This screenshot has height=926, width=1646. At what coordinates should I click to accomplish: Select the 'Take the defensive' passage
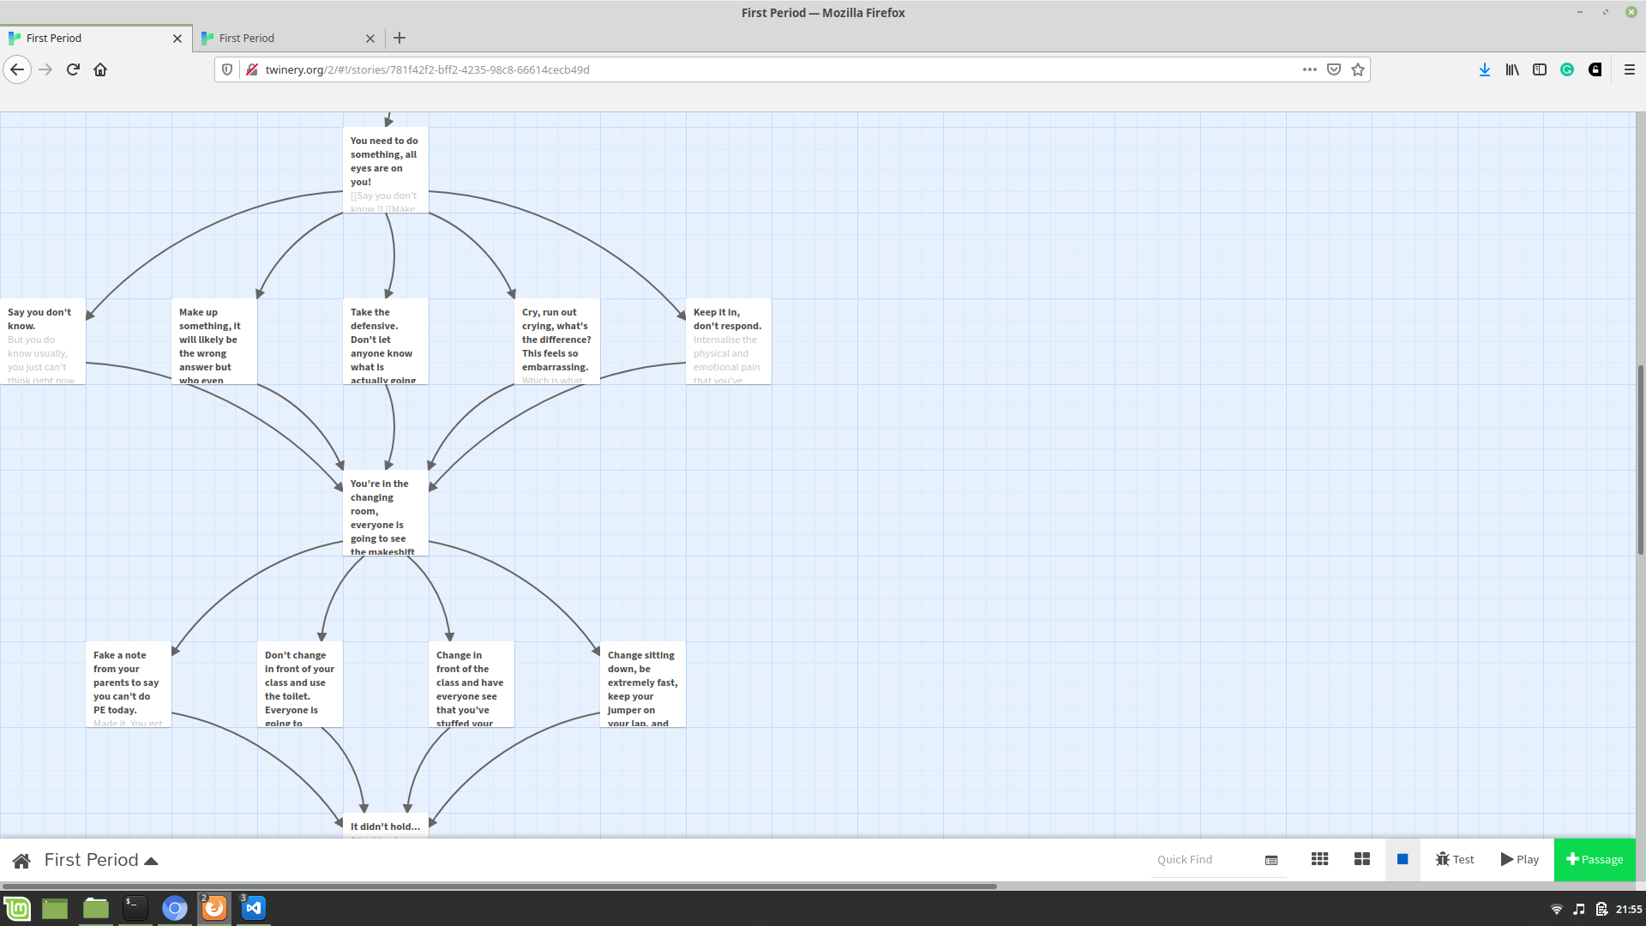[x=385, y=341]
